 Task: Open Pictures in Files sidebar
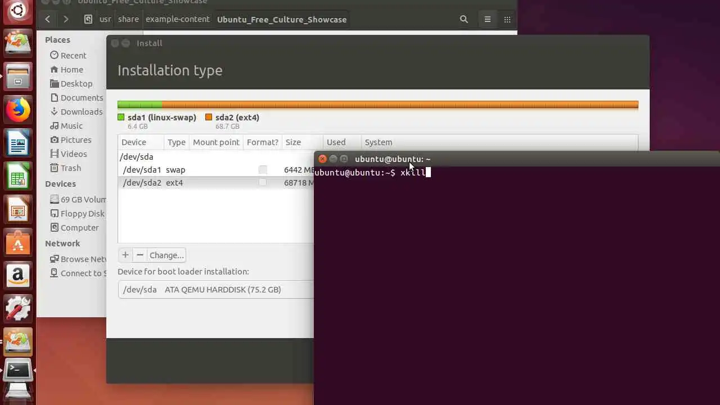point(76,139)
